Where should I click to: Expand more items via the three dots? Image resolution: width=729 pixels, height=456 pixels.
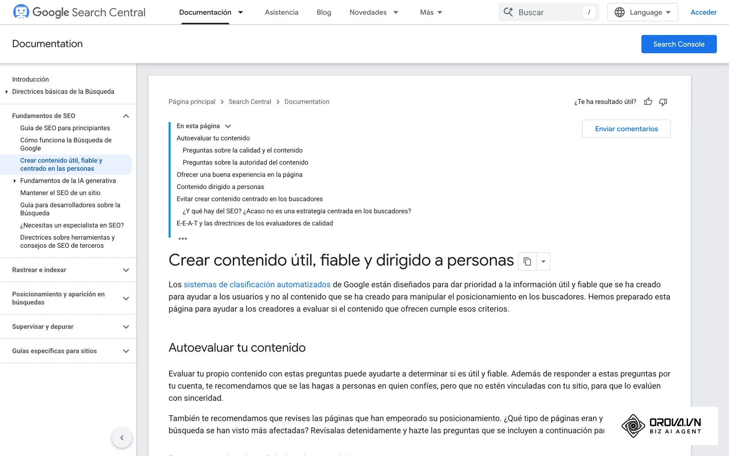[x=183, y=238]
